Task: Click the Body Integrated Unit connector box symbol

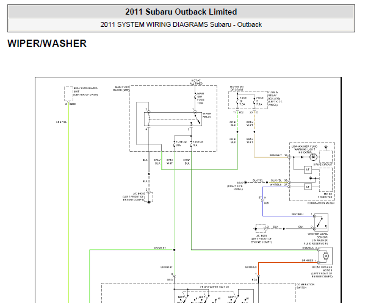Action: (68, 94)
